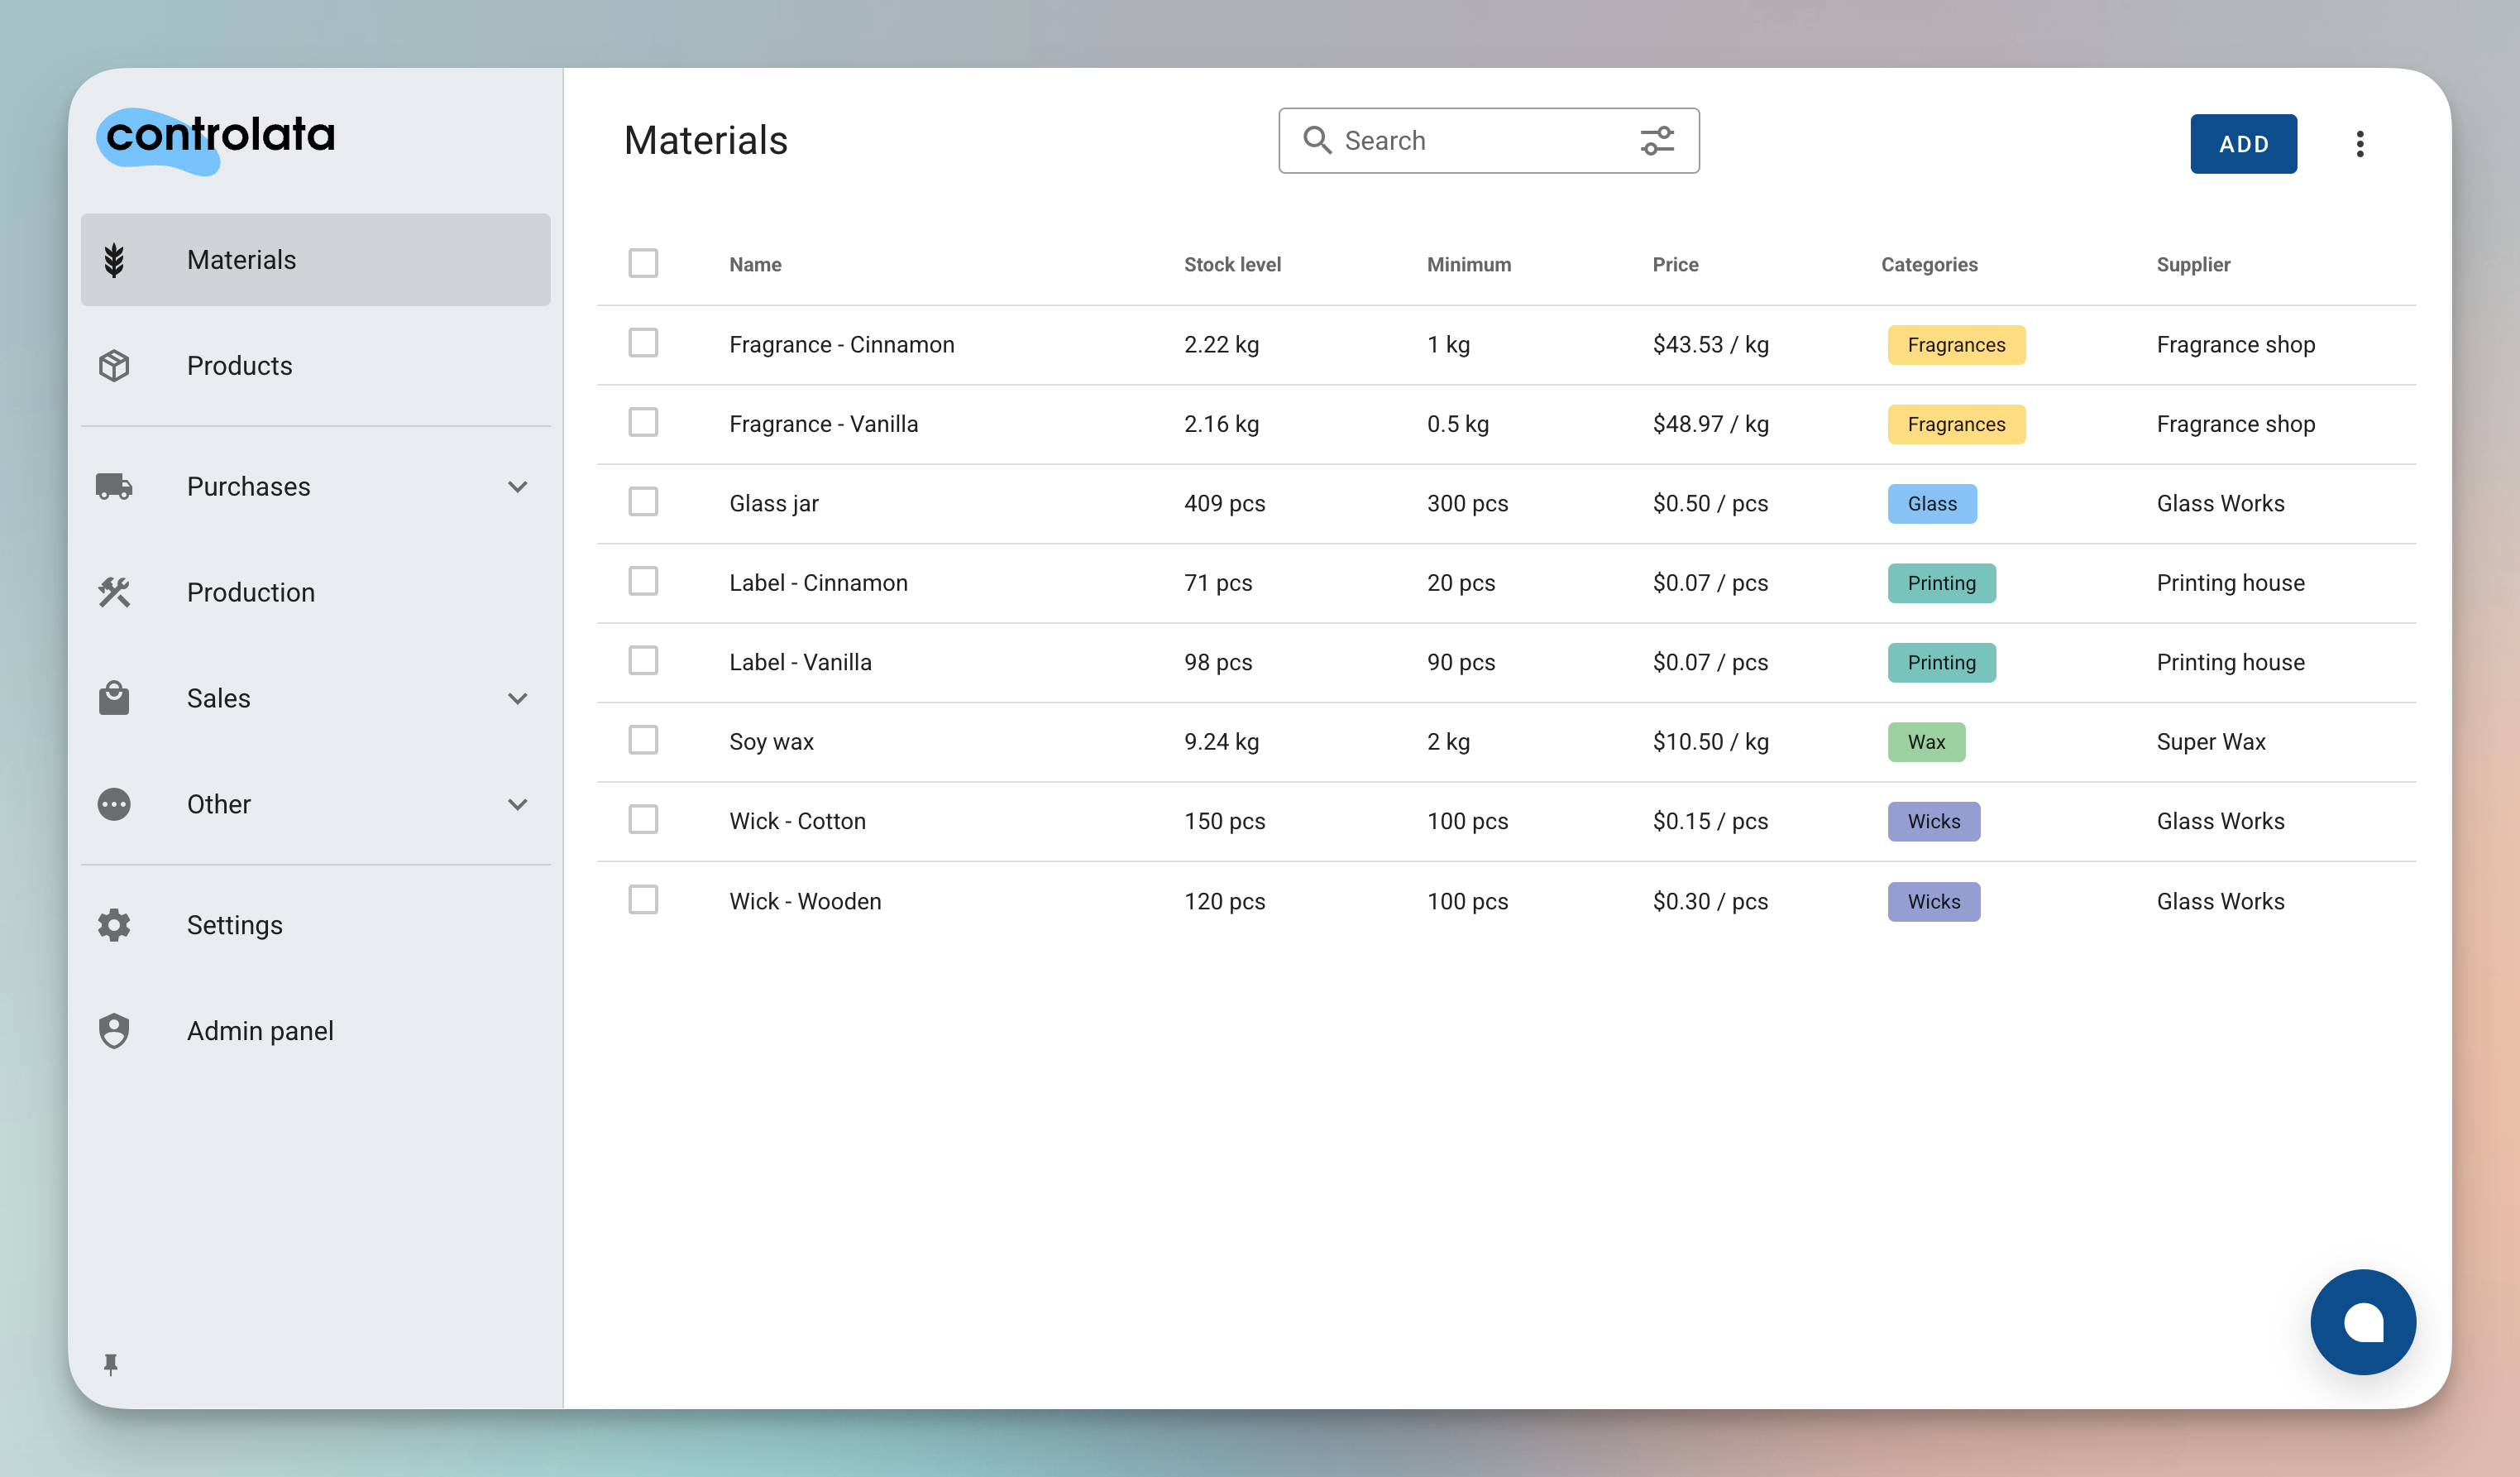Image resolution: width=2520 pixels, height=1477 pixels.
Task: Click the Purchases truck icon
Action: pos(113,487)
